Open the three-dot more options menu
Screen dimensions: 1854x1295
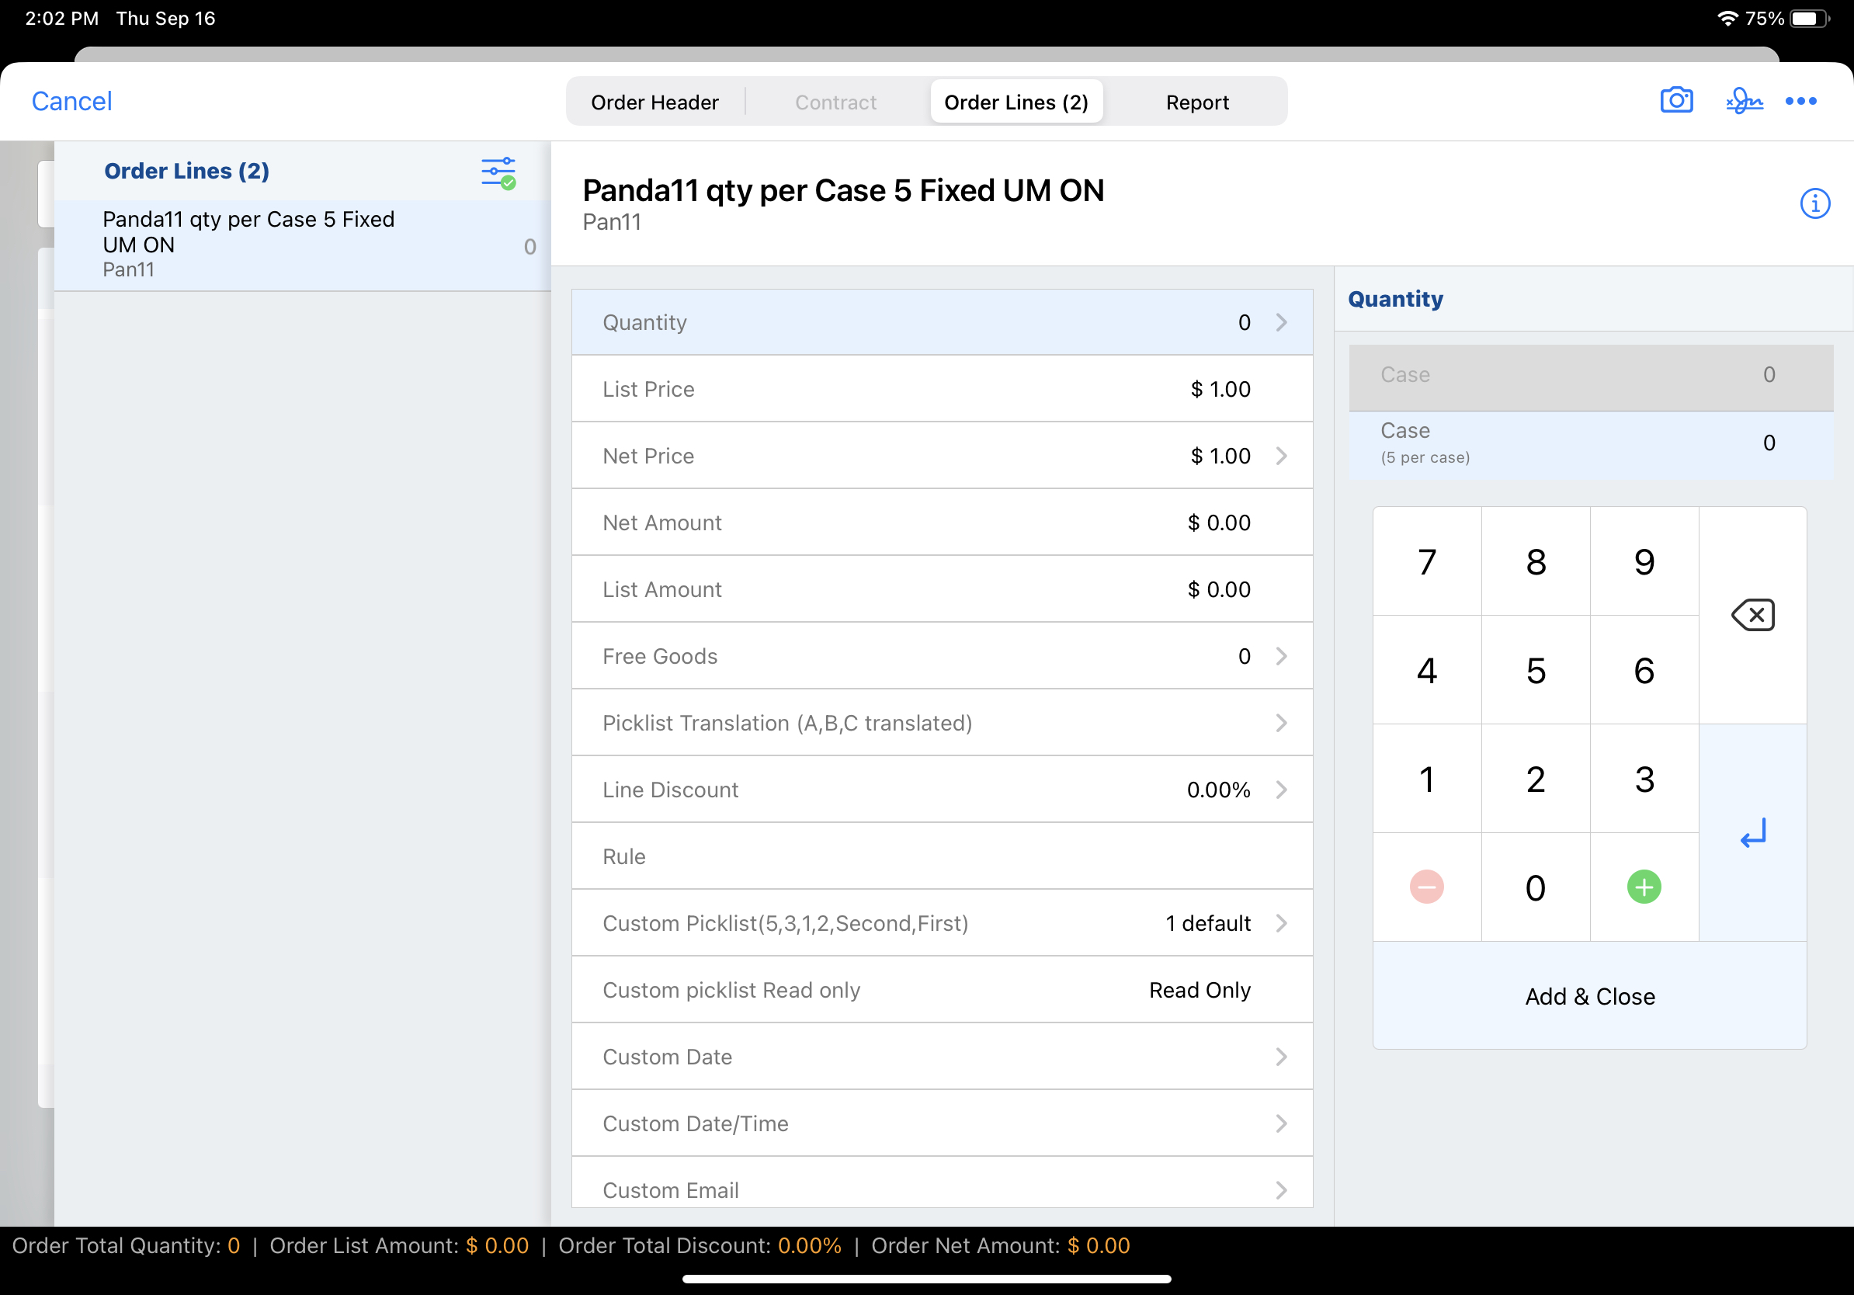(x=1800, y=101)
